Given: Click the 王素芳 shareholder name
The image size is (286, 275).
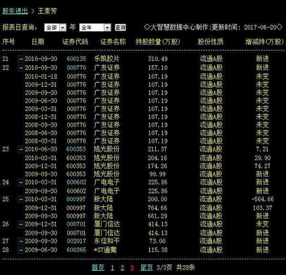Looking at the screenshot, I should coord(47,11).
